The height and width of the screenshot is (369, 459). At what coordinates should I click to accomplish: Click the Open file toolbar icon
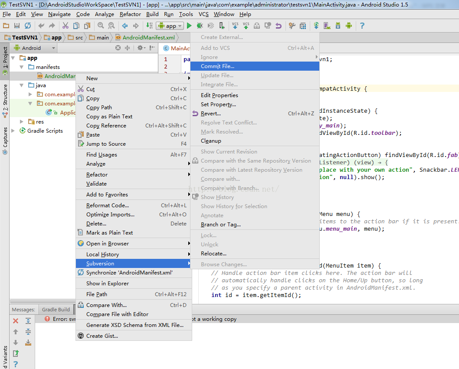[6, 26]
